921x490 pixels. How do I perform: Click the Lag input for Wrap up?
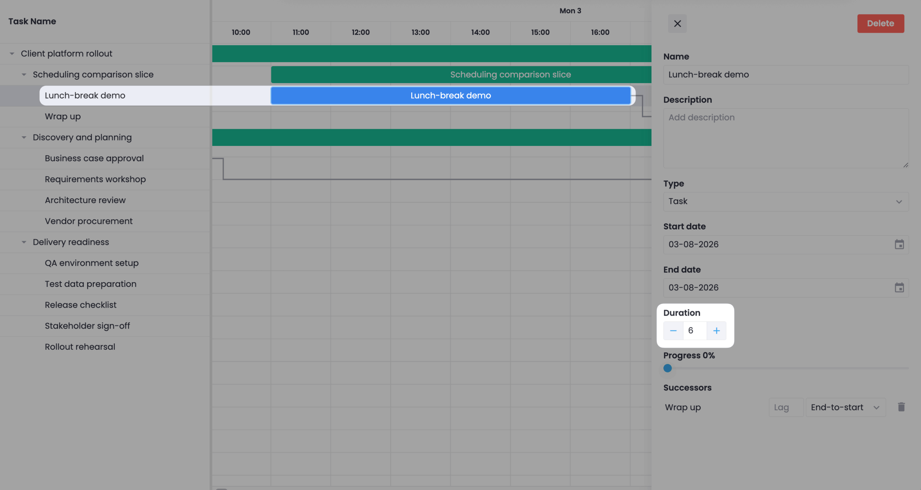(786, 407)
